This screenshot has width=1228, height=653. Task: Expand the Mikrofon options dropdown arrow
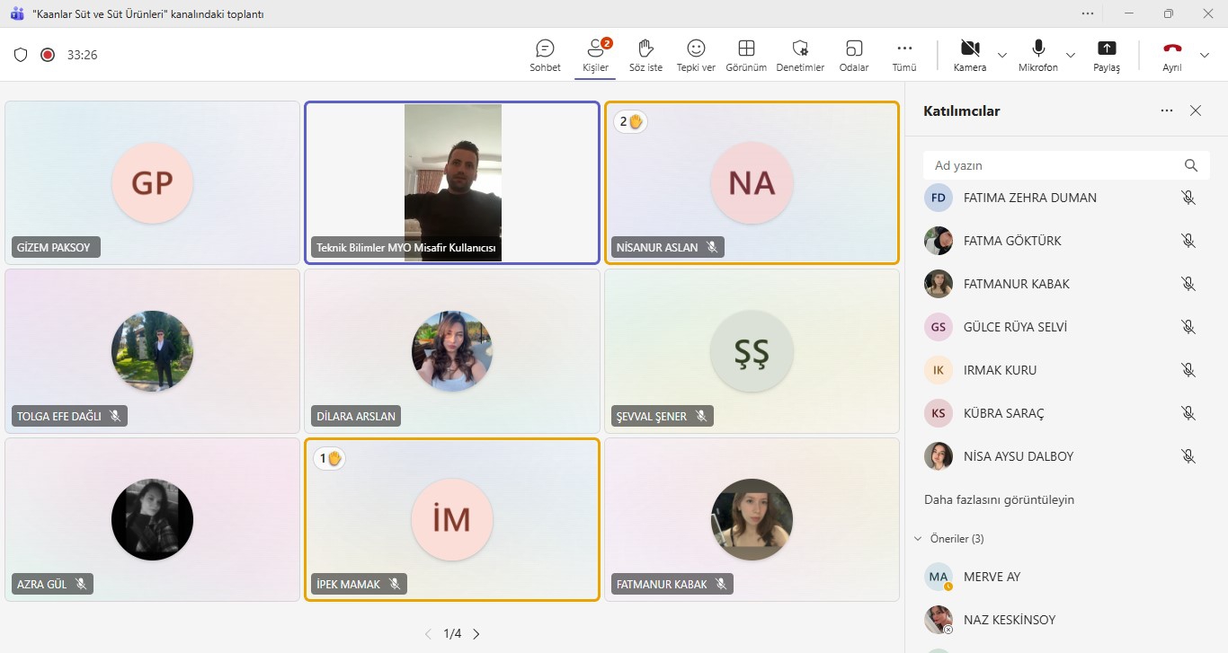(x=1071, y=55)
